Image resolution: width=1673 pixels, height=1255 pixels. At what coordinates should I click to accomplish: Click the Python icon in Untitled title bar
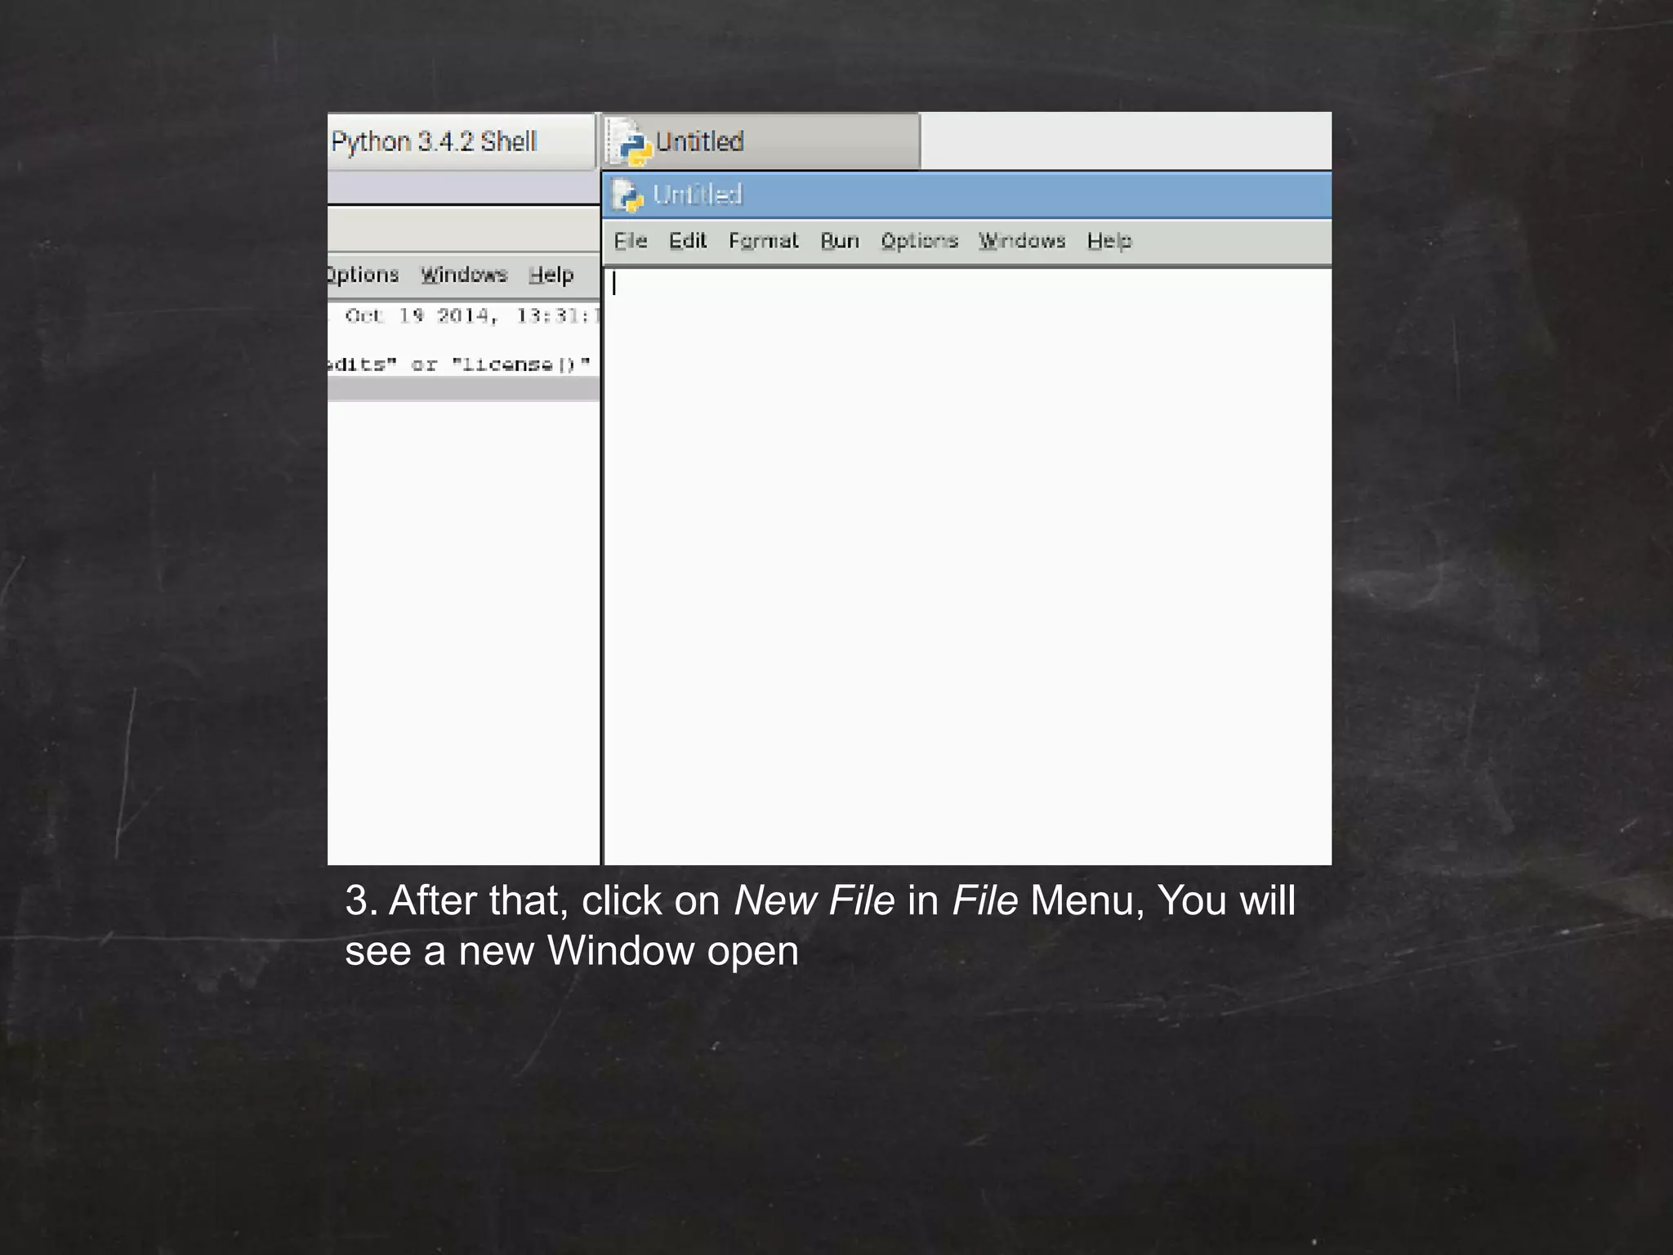(628, 195)
